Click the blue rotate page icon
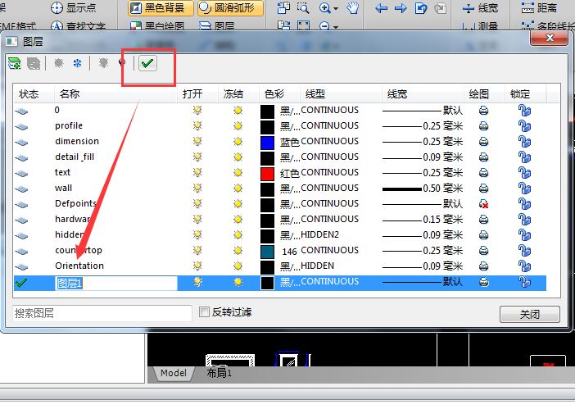This screenshot has height=409, width=575. tap(421, 8)
